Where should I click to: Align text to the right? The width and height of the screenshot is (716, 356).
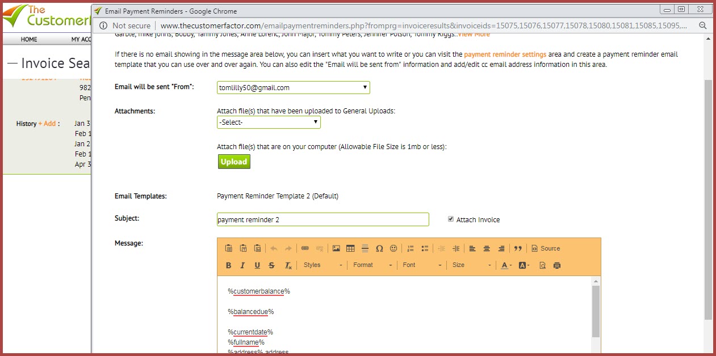501,248
